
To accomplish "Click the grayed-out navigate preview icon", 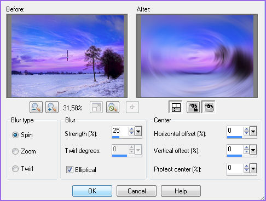I will coord(132,107).
